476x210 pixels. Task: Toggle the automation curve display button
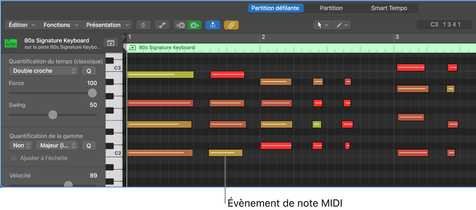162,25
